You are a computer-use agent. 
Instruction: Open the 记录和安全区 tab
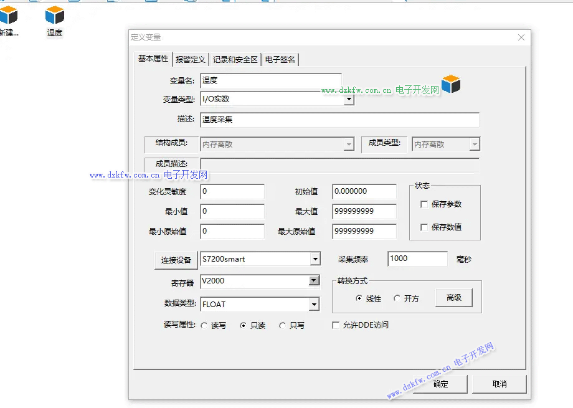click(x=235, y=60)
